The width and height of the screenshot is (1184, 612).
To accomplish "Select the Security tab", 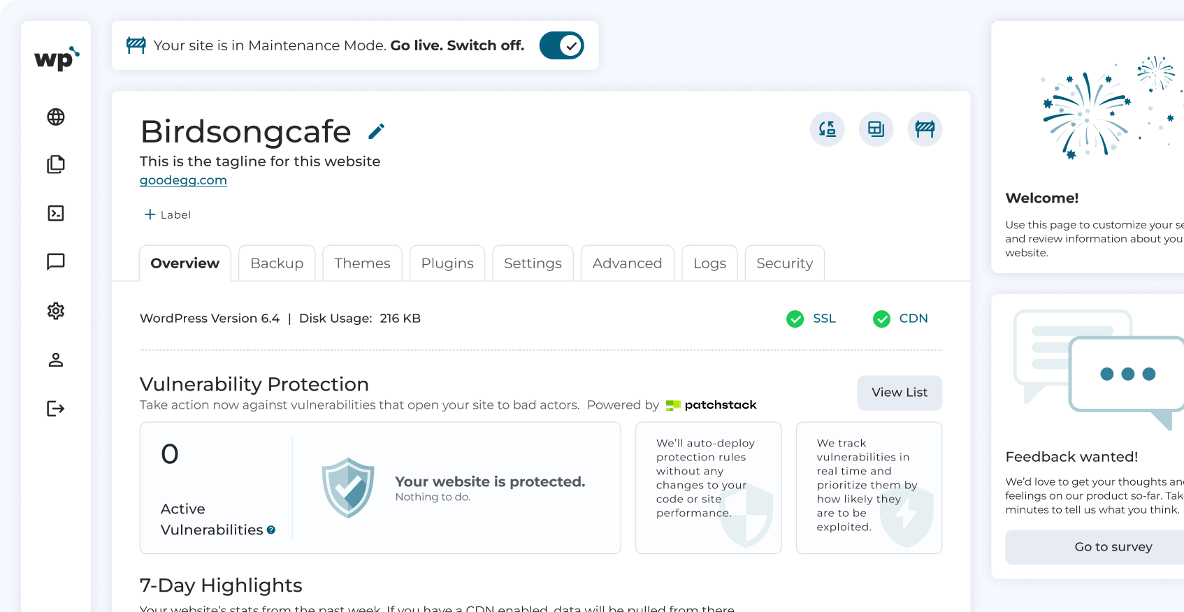I will (784, 263).
